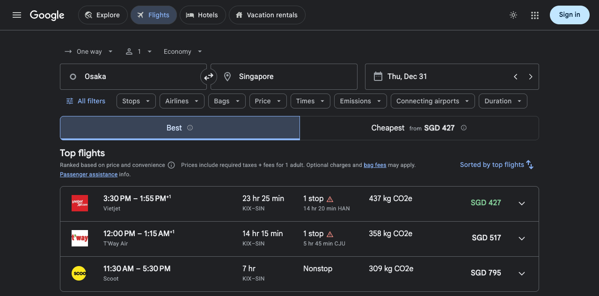Image resolution: width=599 pixels, height=296 pixels.
Task: Expand the Scoot flight details
Action: [522, 274]
